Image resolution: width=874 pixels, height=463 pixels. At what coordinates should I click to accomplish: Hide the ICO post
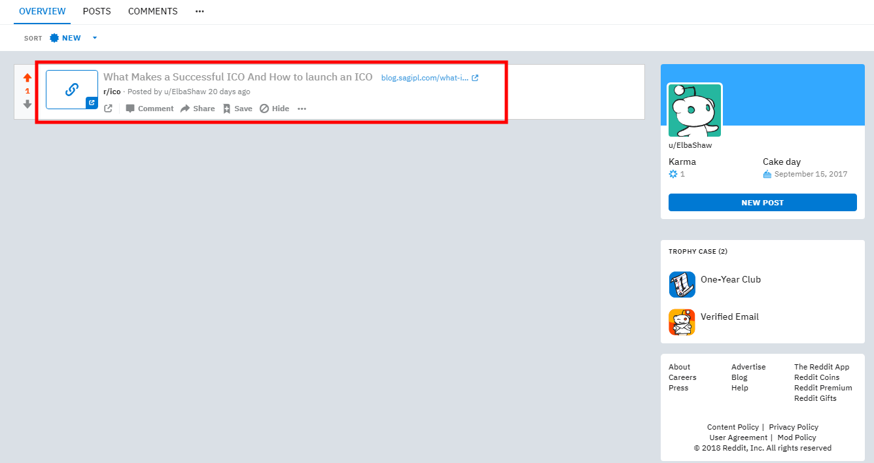tap(274, 109)
